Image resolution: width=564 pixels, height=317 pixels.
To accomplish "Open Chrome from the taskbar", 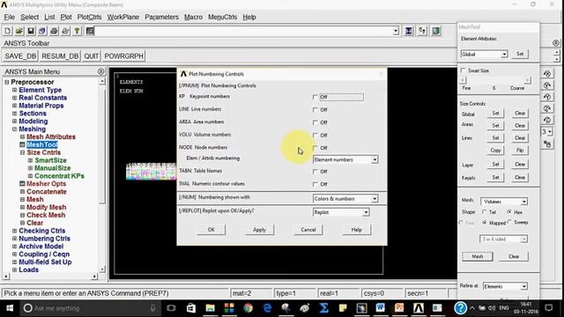I will tap(248, 308).
